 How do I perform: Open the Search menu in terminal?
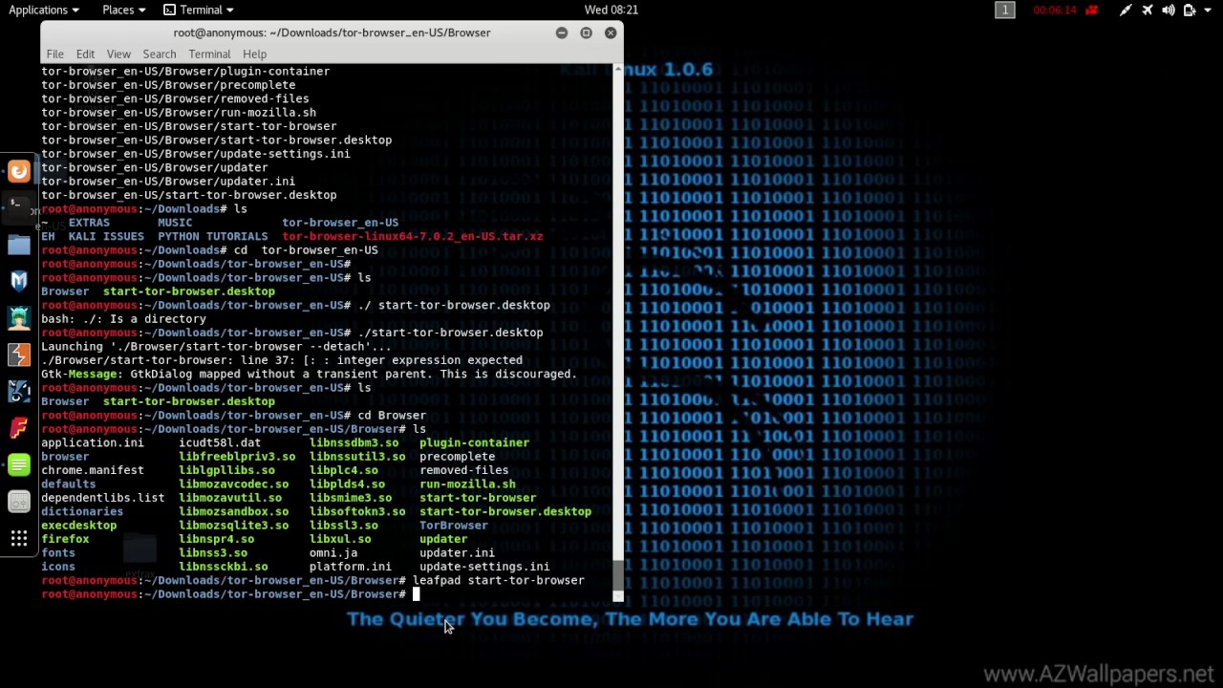coord(160,54)
